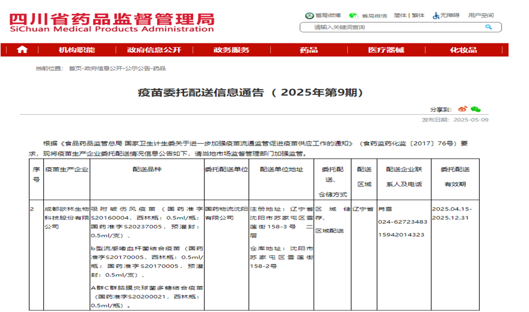Click the SiChuan Medical Products Administration logo
Screen dimensions: 529x312
click(111, 21)
